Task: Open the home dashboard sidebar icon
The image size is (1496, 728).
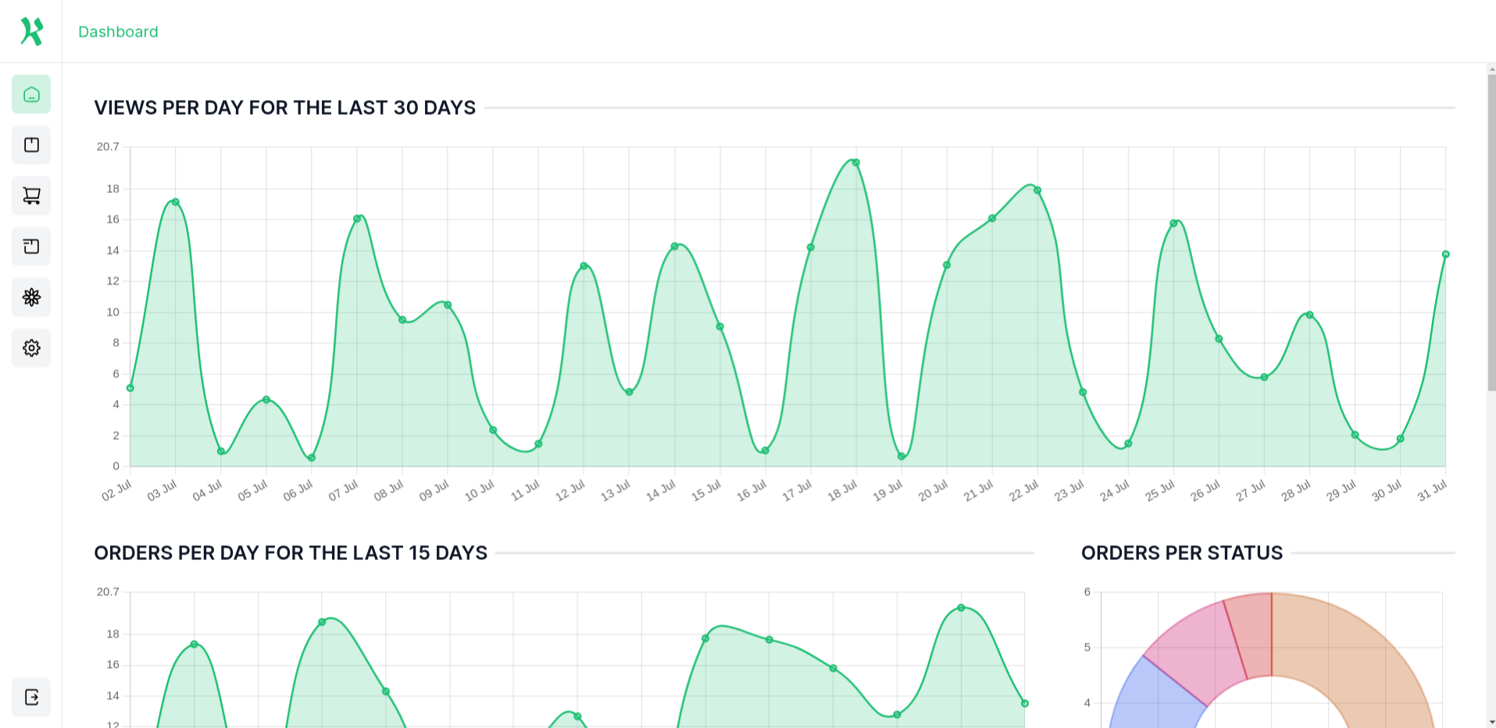Action: (31, 95)
